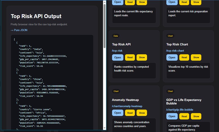Image resolution: width=219 pixels, height=132 pixels.
Task: Click Open on the risk preparation report card
Action: (172, 2)
